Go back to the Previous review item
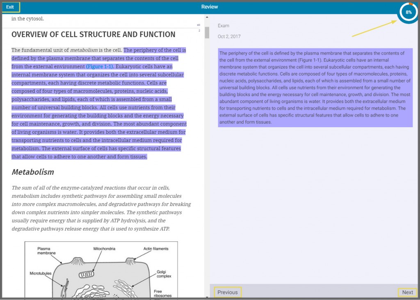The image size is (420, 300). (x=227, y=292)
